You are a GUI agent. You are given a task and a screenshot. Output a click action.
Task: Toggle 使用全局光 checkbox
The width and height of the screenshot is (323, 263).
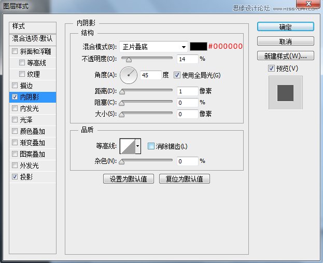point(177,75)
